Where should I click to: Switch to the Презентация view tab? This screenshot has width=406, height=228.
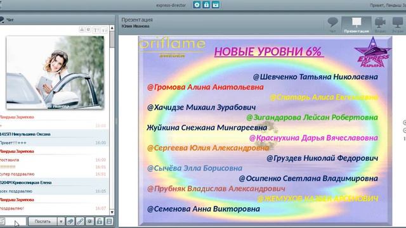coord(357,25)
